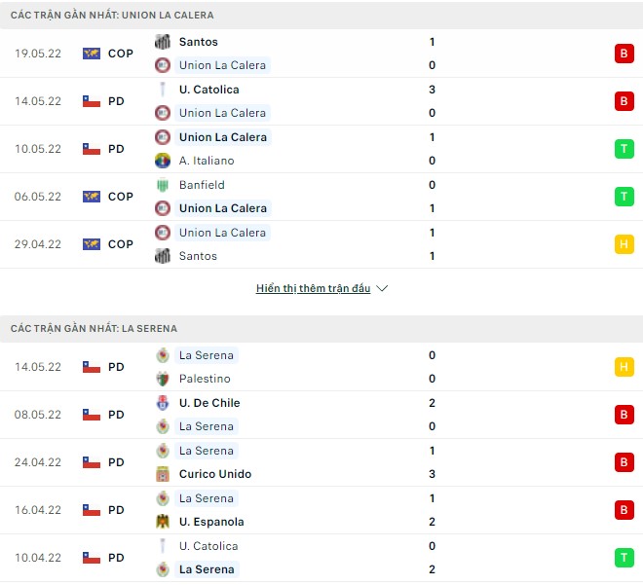Click the COP competition icon for the 06.05.22 match
The height and width of the screenshot is (585, 643).
pos(92,197)
